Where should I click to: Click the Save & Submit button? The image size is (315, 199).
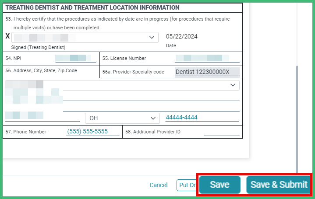279,185
